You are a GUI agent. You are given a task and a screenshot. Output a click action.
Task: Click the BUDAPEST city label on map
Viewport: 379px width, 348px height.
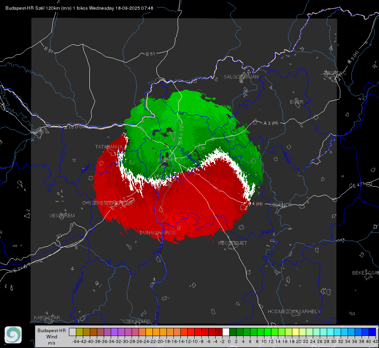[170, 160]
